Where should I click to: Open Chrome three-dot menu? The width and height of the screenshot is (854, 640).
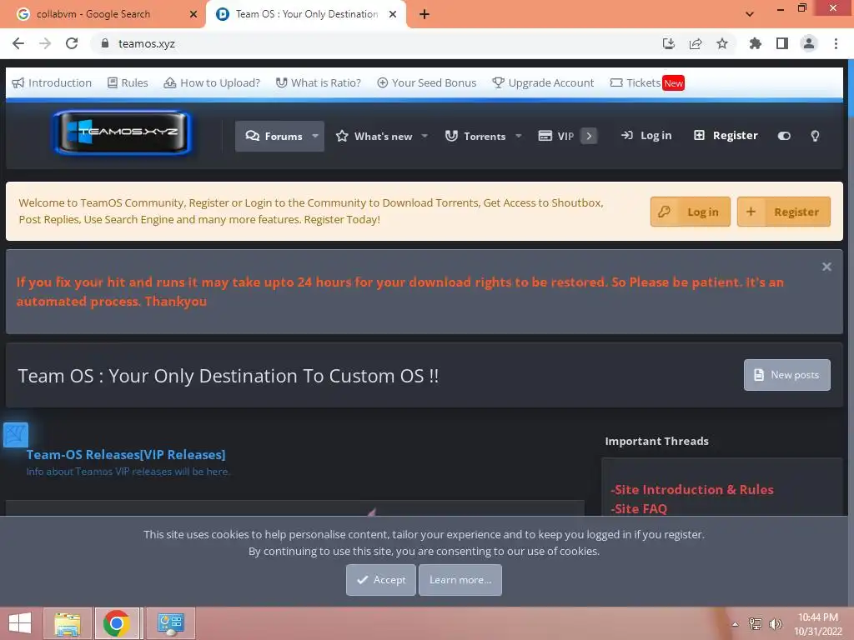(836, 43)
